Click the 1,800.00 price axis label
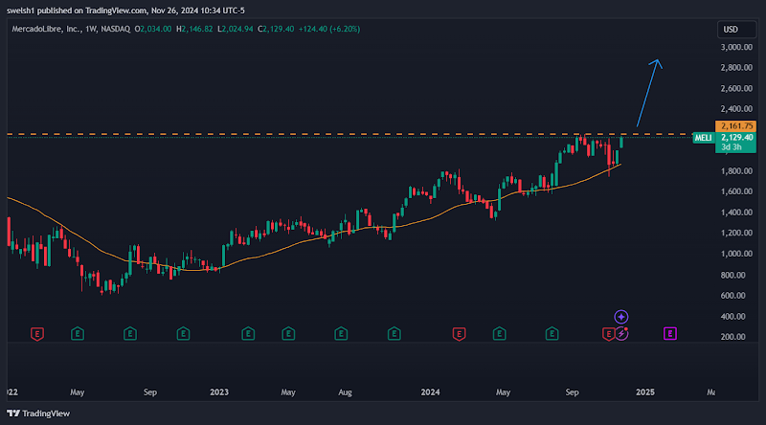Screen dimensions: 766x425 pos(736,171)
